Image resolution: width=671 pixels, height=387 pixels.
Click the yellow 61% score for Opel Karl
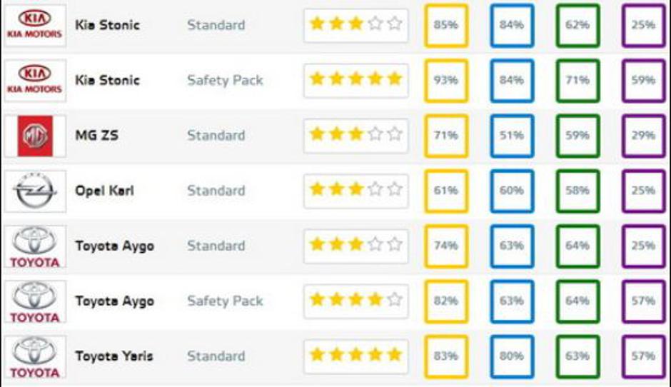click(446, 191)
